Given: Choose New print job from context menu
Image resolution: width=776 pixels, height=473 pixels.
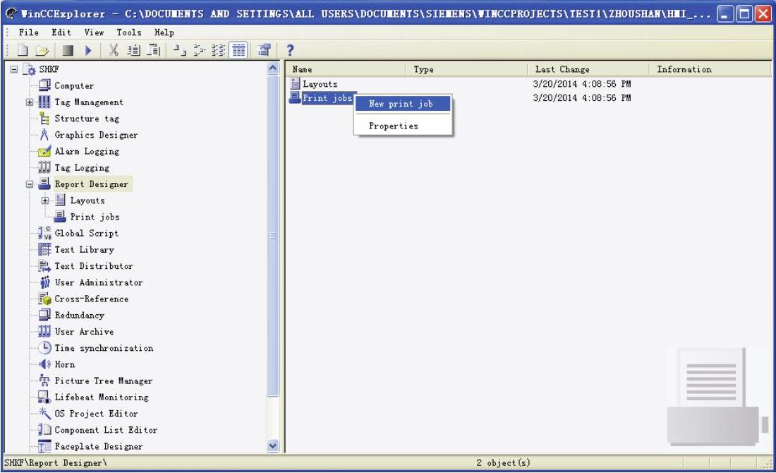Looking at the screenshot, I should [x=401, y=104].
